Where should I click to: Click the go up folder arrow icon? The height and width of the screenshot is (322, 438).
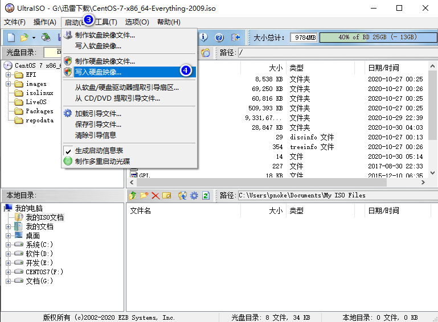(x=133, y=195)
